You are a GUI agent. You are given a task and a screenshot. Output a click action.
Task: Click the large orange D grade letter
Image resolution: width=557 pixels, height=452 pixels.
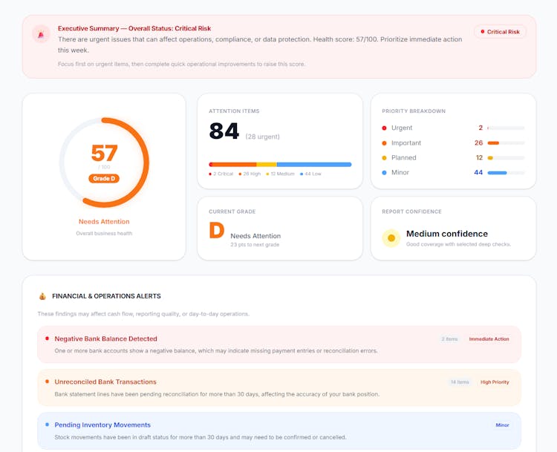[216, 231]
